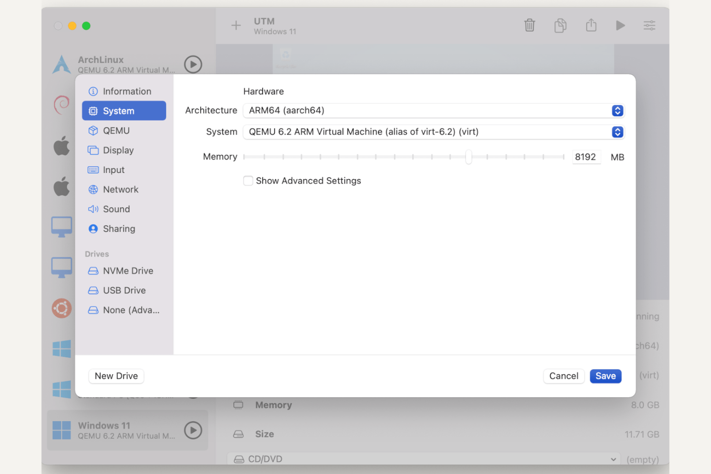Open the Architecture dropdown
The width and height of the screenshot is (711, 474).
(x=433, y=110)
